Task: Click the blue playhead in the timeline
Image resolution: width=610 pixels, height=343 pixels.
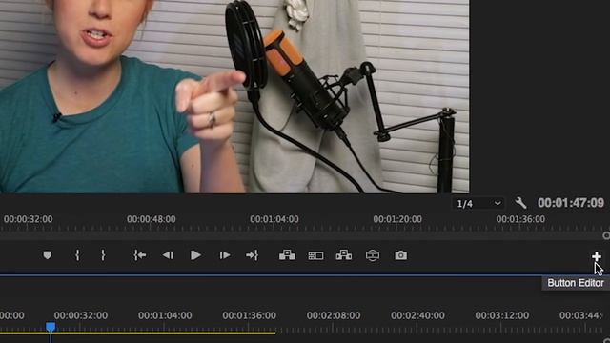Action: (x=51, y=327)
